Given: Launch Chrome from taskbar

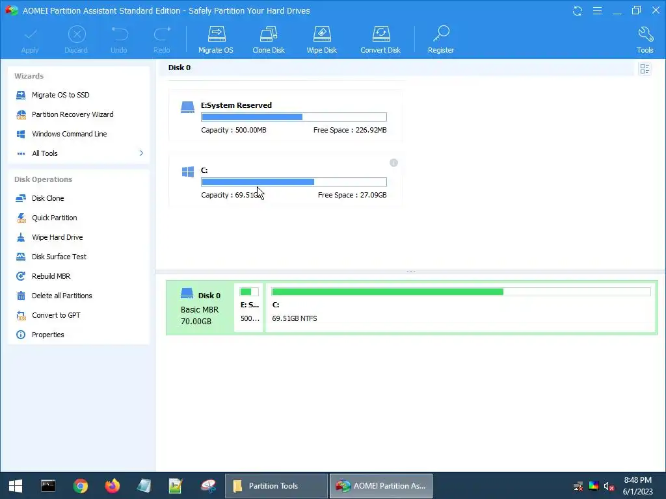Looking at the screenshot, I should [80, 486].
